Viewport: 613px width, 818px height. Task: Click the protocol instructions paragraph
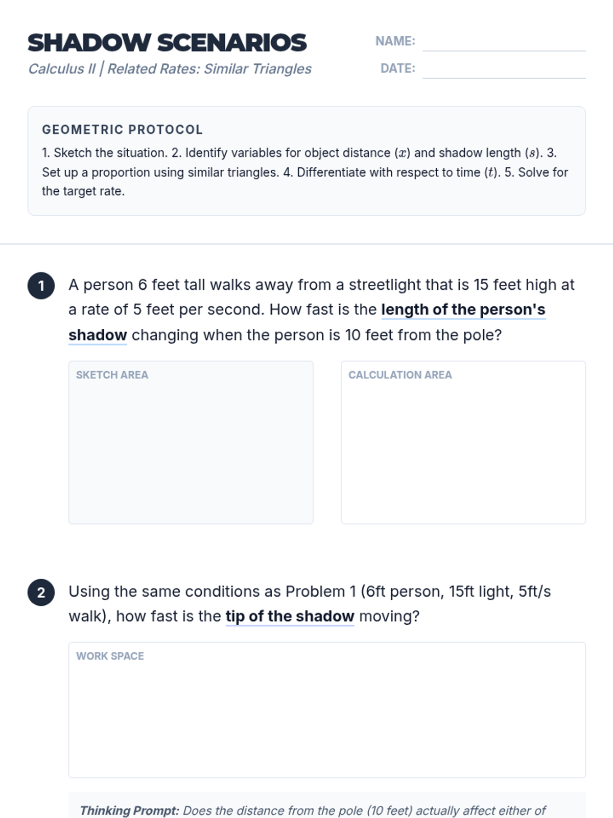pyautogui.click(x=305, y=172)
